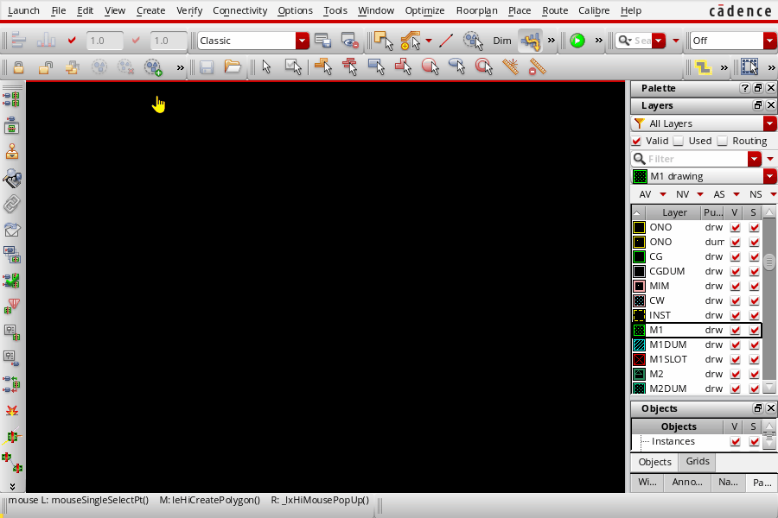Select the Create Wire line tool
Viewport: 778px width, 518px height.
pos(446,41)
